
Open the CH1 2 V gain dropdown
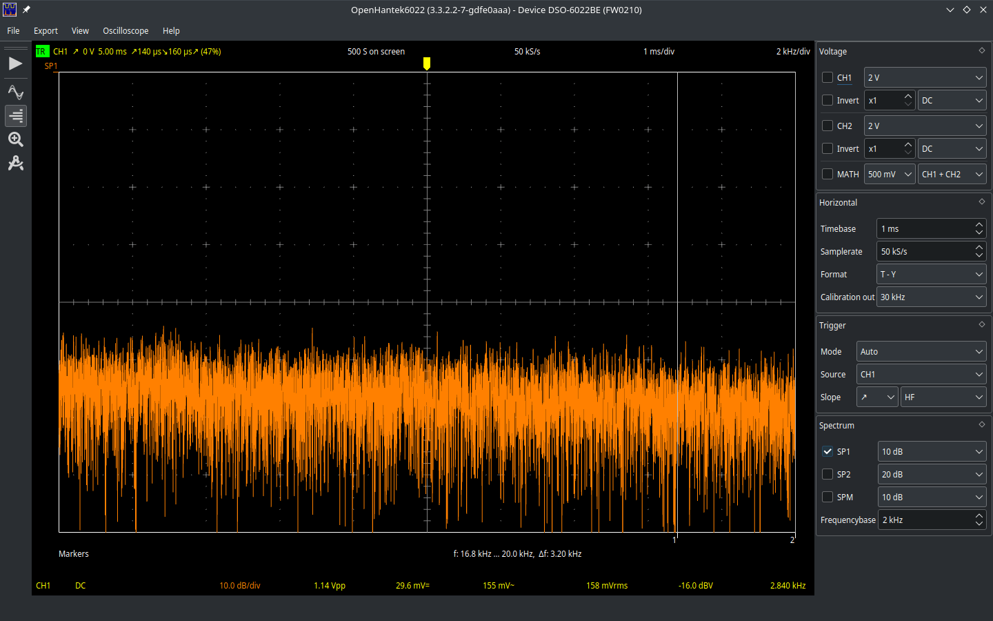coord(925,77)
